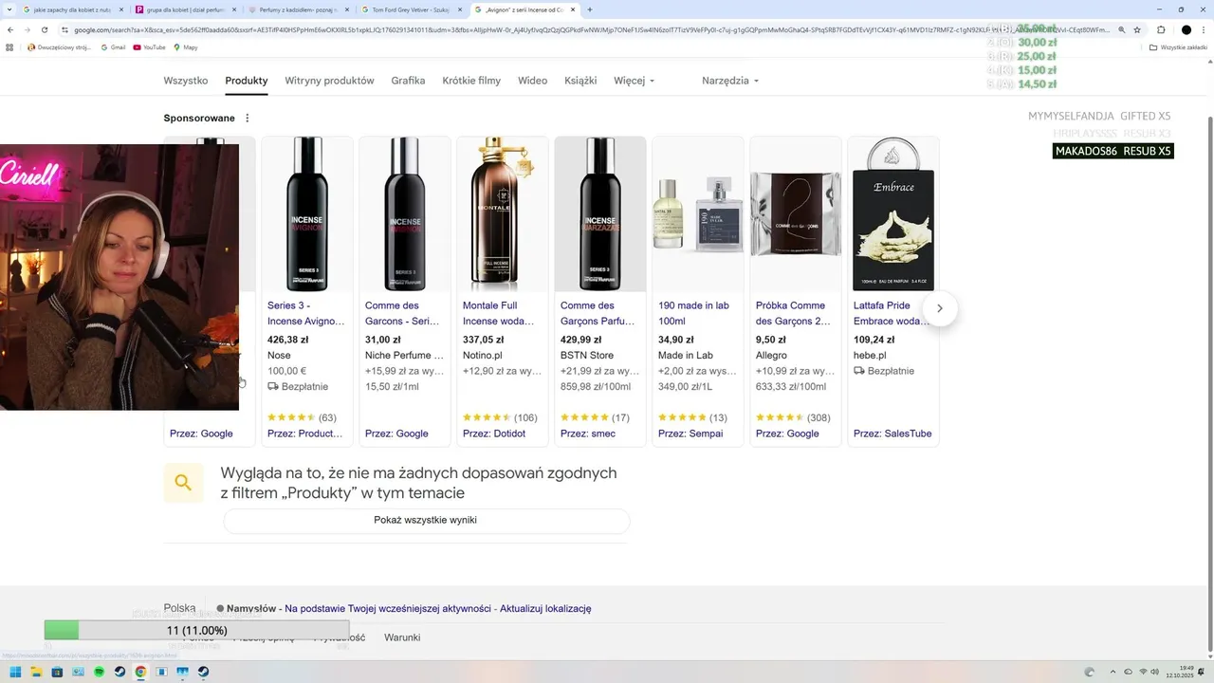1214x683 pixels.
Task: Click the Montale star rating (106)
Action: [x=500, y=417]
